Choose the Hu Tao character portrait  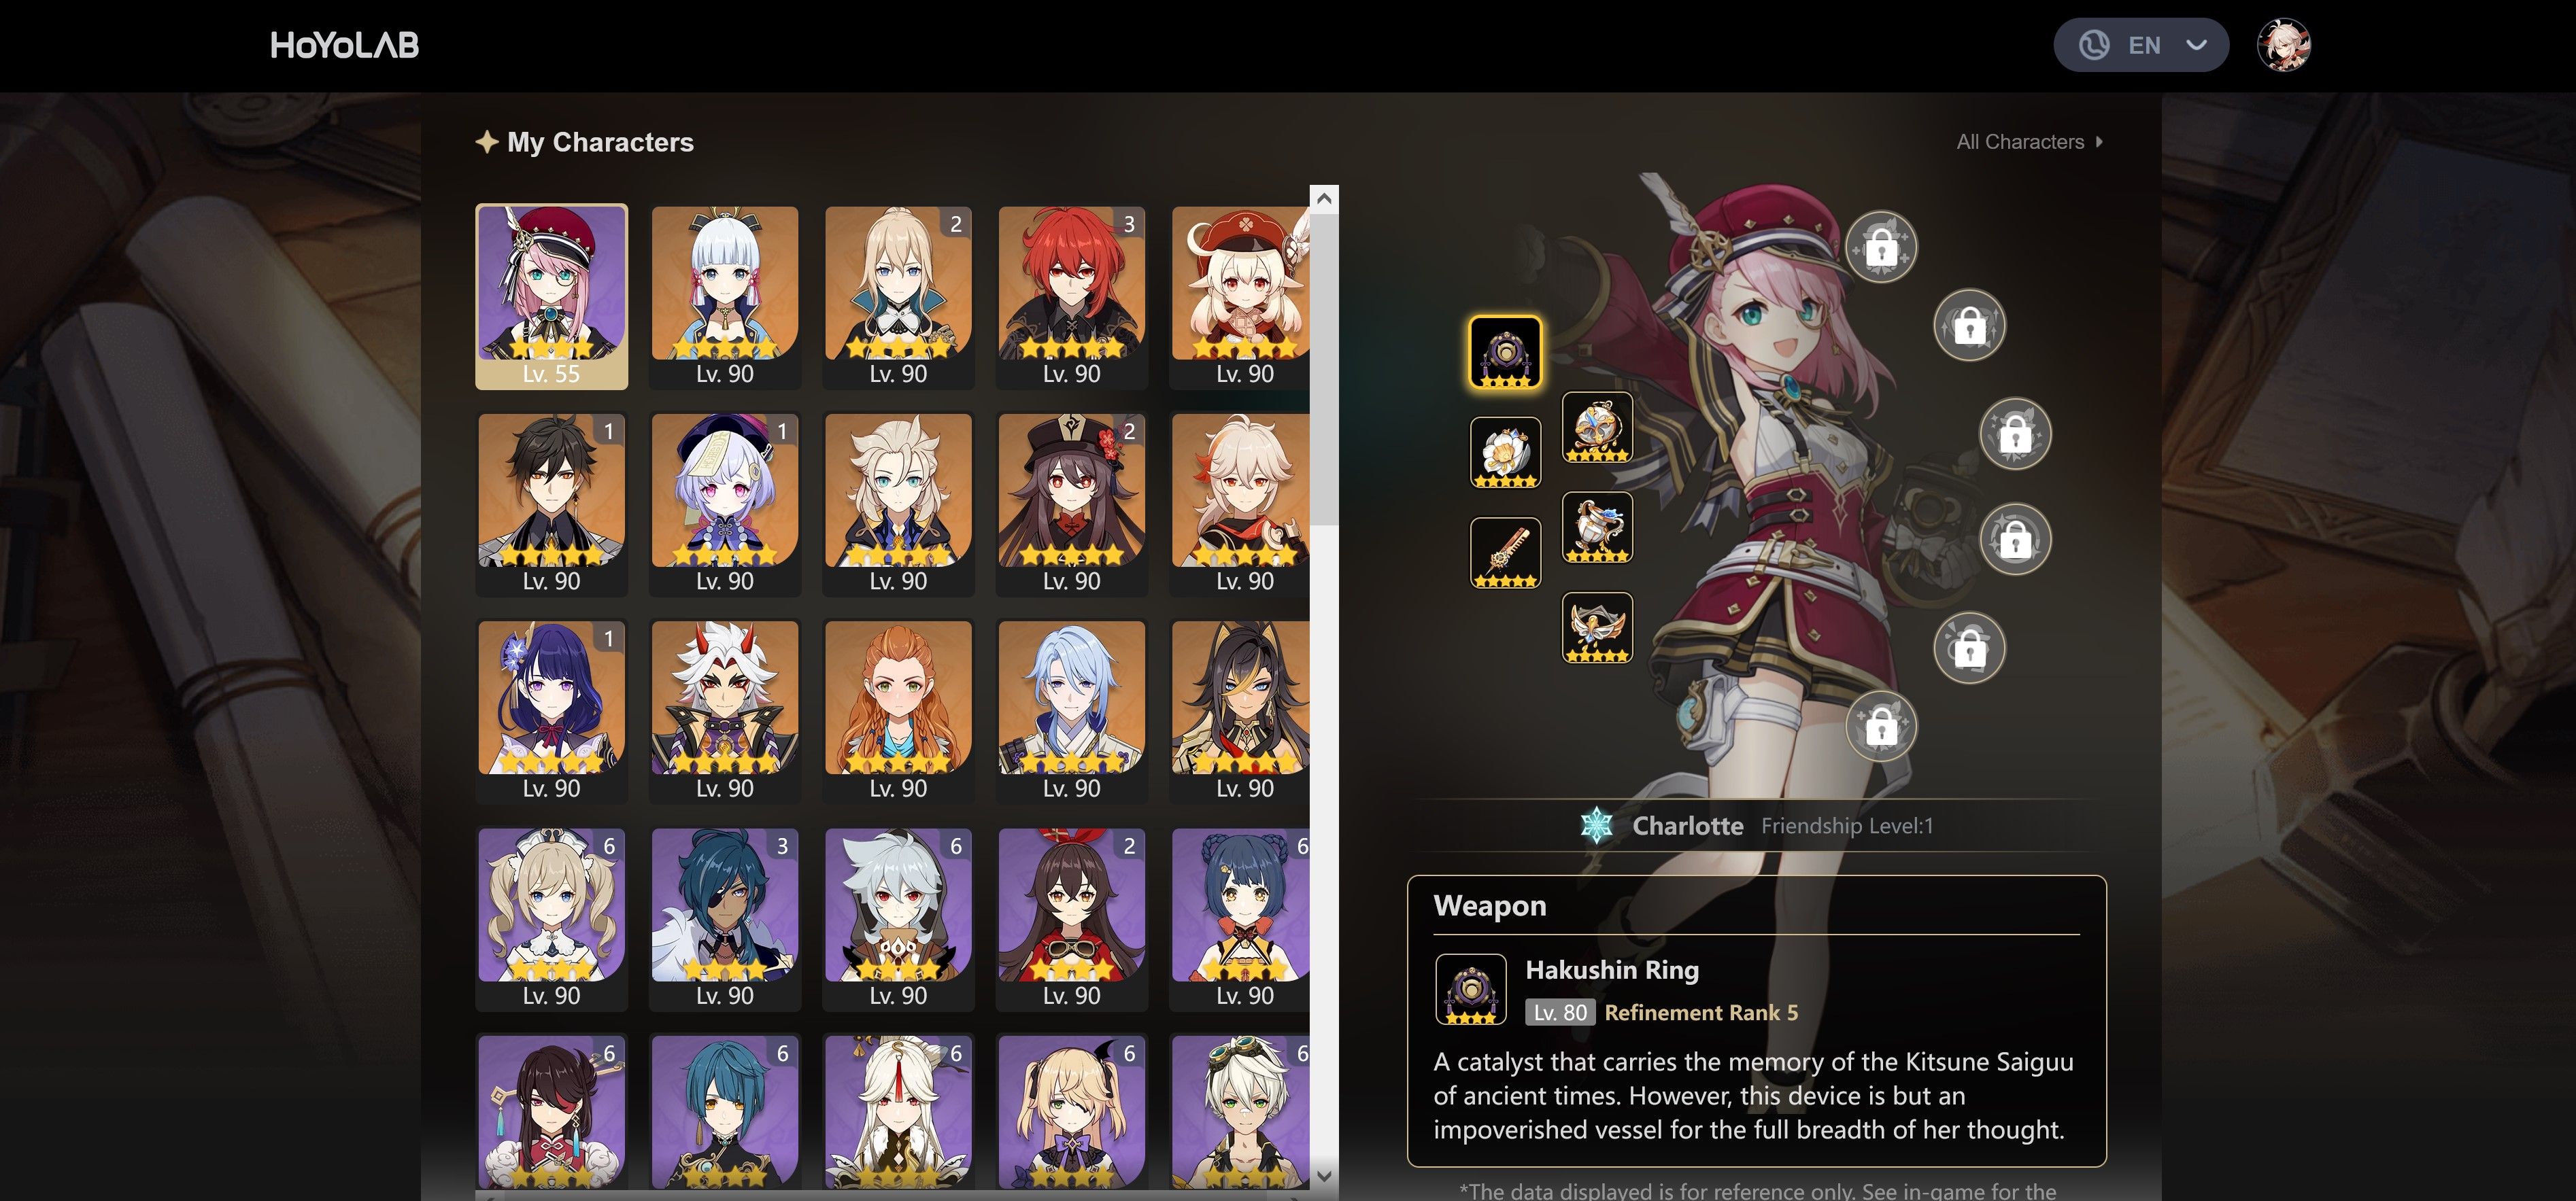tap(1072, 504)
